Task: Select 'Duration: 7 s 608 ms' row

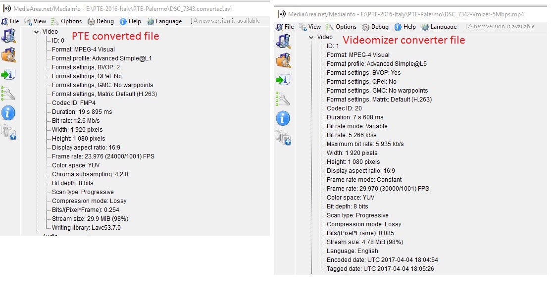Action: pyautogui.click(x=355, y=117)
